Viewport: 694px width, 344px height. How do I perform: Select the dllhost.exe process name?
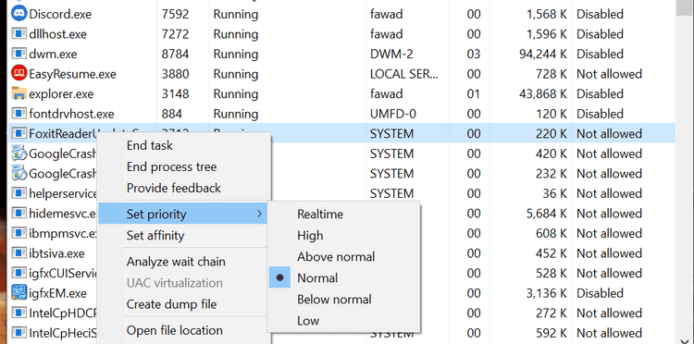(x=57, y=34)
